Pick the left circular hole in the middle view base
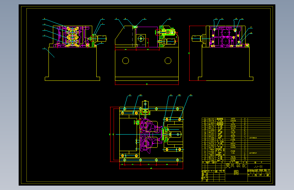This screenshot has width=294, height=190. (x=125, y=61)
